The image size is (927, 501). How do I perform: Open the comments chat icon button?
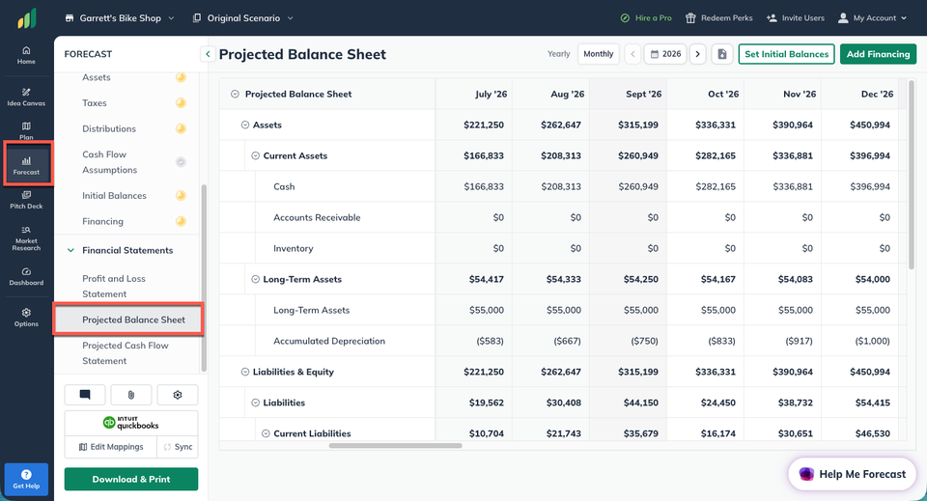point(85,395)
